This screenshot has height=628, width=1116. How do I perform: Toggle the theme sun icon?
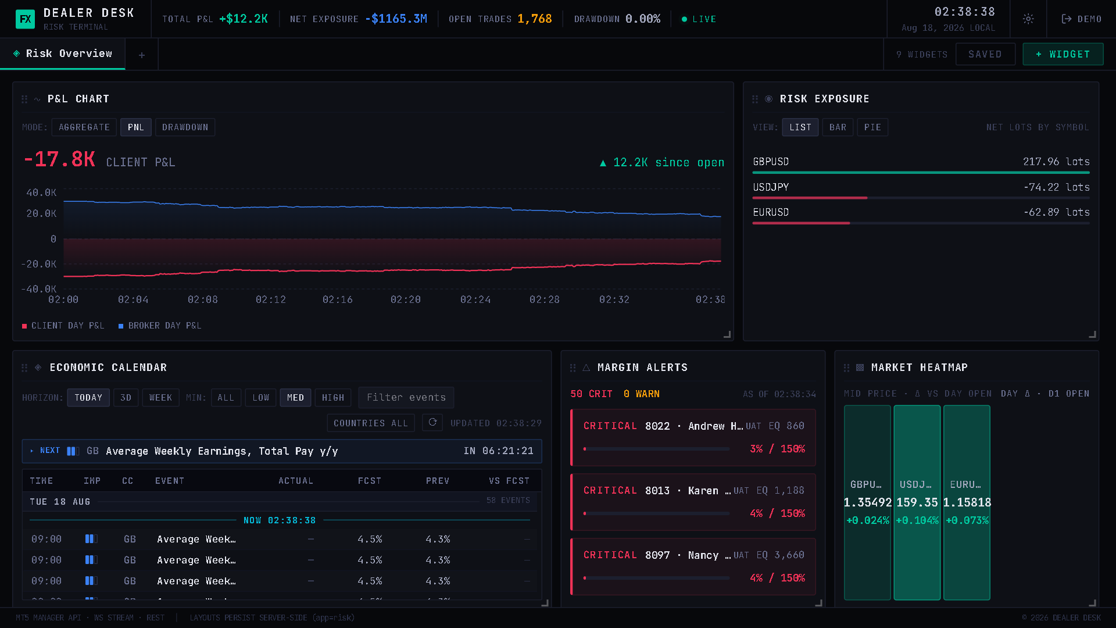pos(1028,19)
